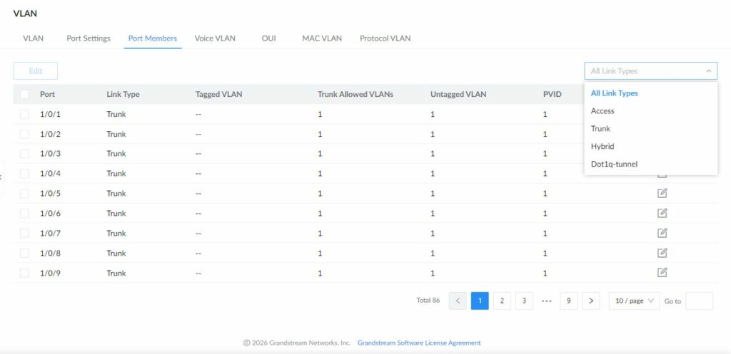Check the box for port 1/0/3

coord(24,154)
